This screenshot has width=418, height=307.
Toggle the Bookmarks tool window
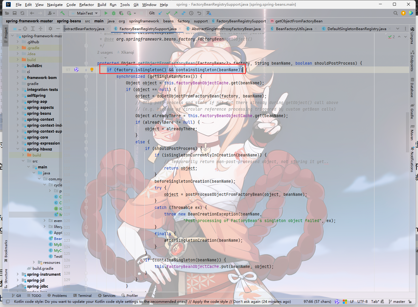click(x=6, y=251)
